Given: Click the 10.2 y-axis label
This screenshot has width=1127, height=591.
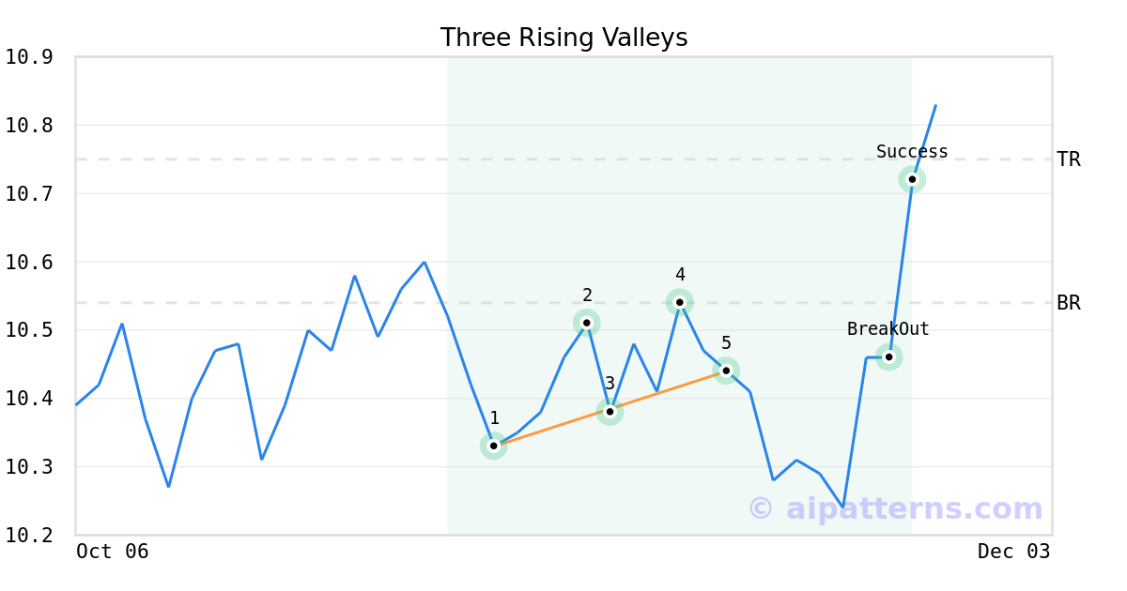Looking at the screenshot, I should click(x=29, y=536).
